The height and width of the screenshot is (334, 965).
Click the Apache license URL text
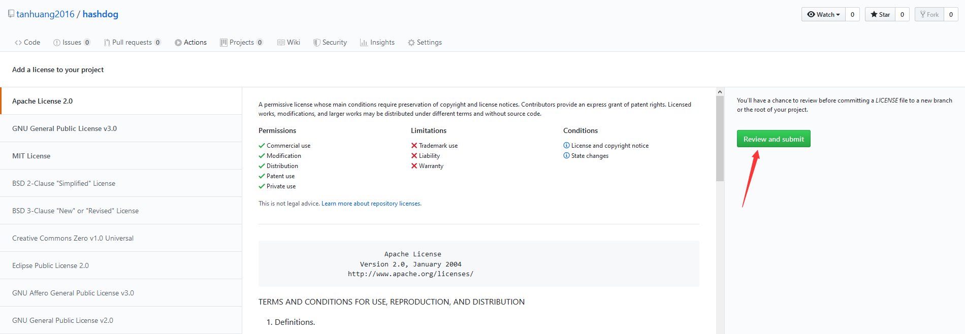(410, 274)
